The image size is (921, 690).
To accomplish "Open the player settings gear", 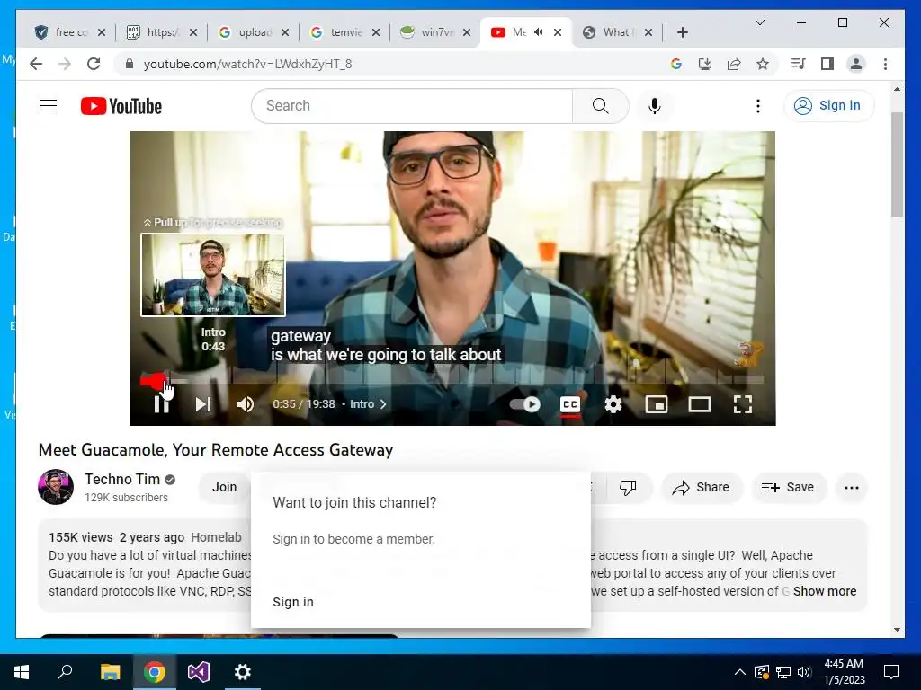I will [x=613, y=404].
